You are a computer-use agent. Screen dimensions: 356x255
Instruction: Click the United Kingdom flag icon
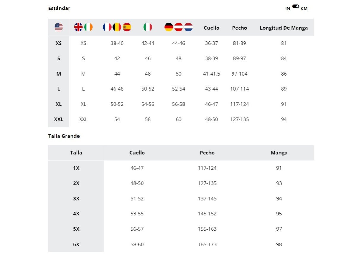[x=78, y=27]
